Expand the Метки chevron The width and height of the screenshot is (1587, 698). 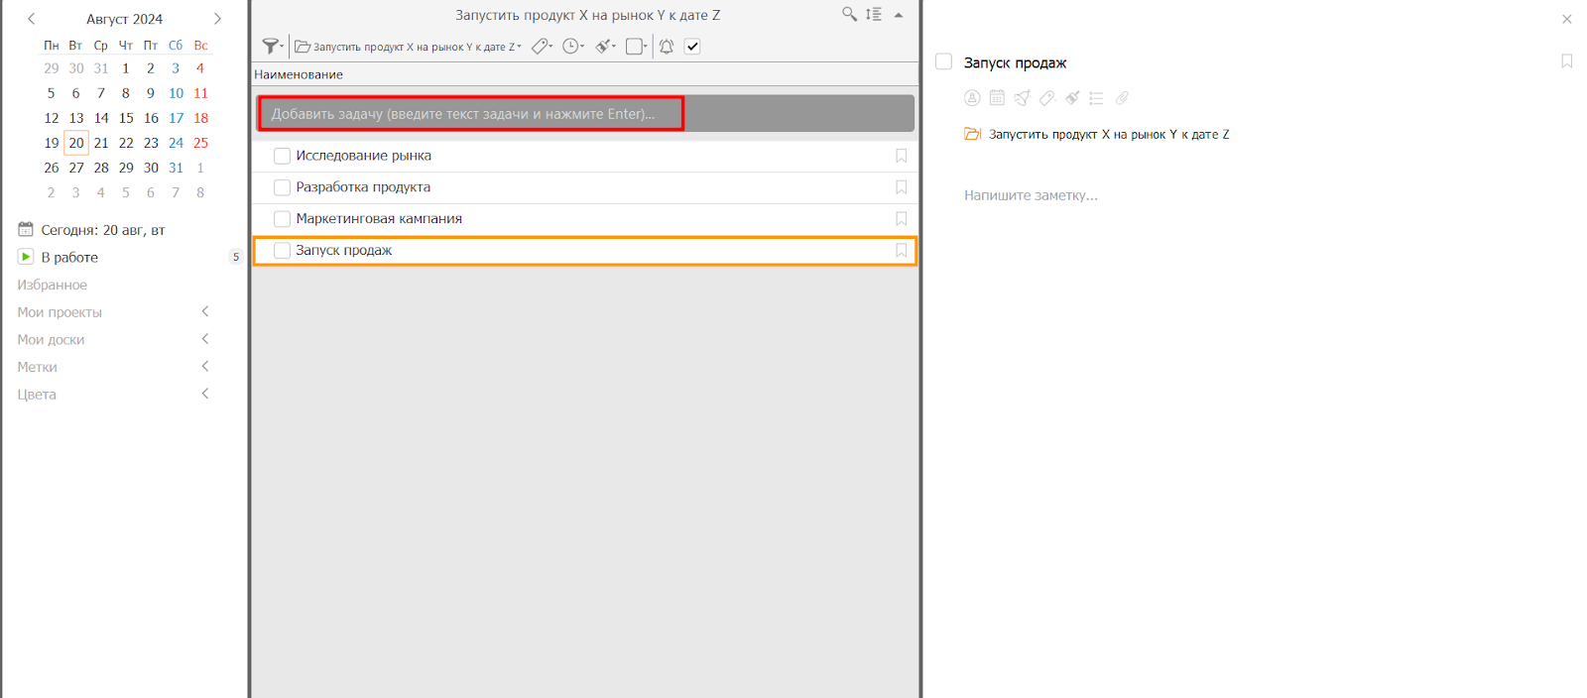click(205, 366)
